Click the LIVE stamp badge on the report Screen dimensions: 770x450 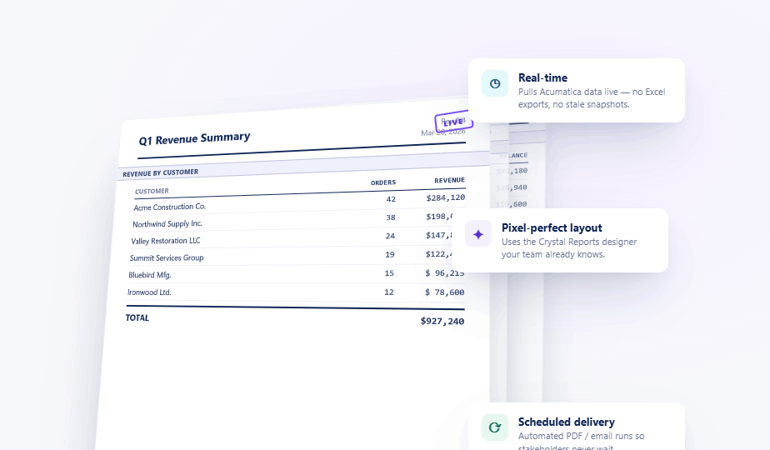click(453, 122)
